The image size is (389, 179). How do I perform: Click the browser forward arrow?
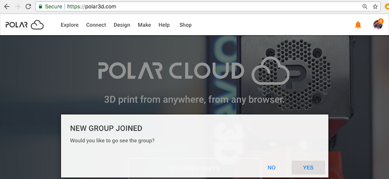click(x=18, y=7)
